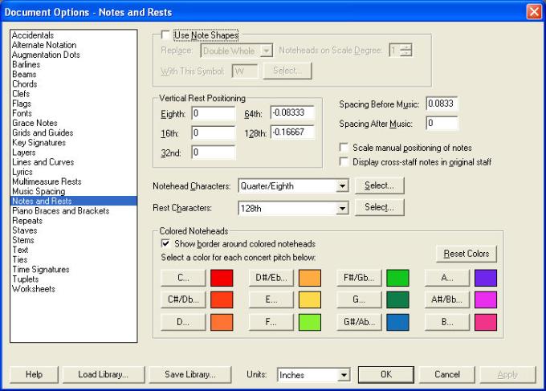Screen dimensions: 546x391
Task: Click the light green swatch for F
Action: tap(310, 322)
